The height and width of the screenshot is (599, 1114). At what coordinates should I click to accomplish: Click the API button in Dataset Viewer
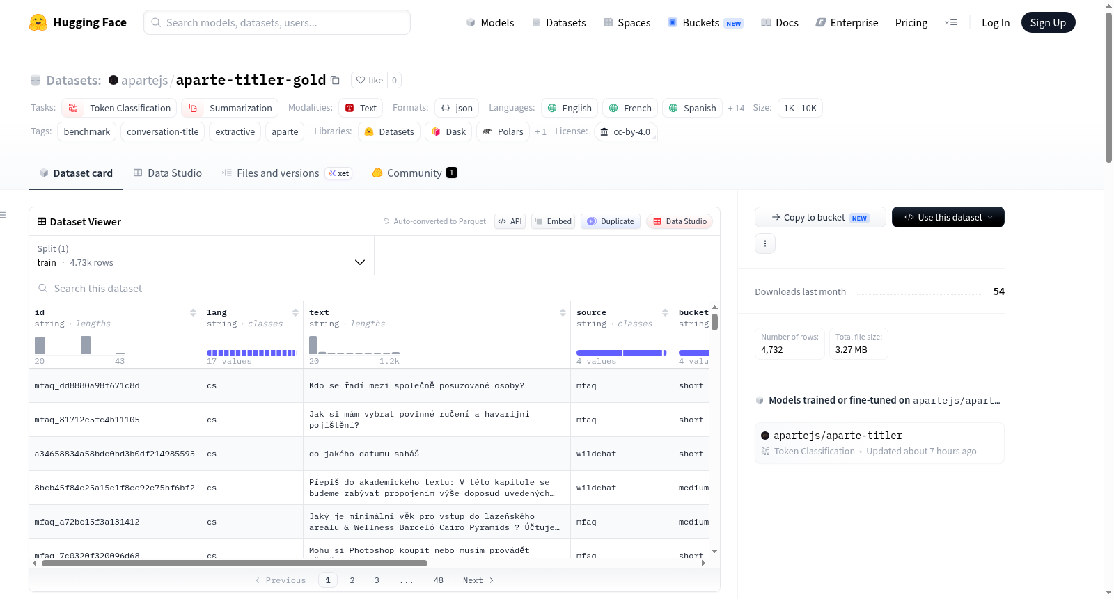(510, 221)
